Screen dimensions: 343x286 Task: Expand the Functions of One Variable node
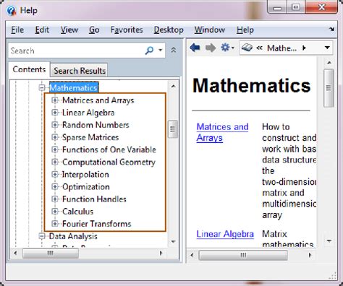55,149
